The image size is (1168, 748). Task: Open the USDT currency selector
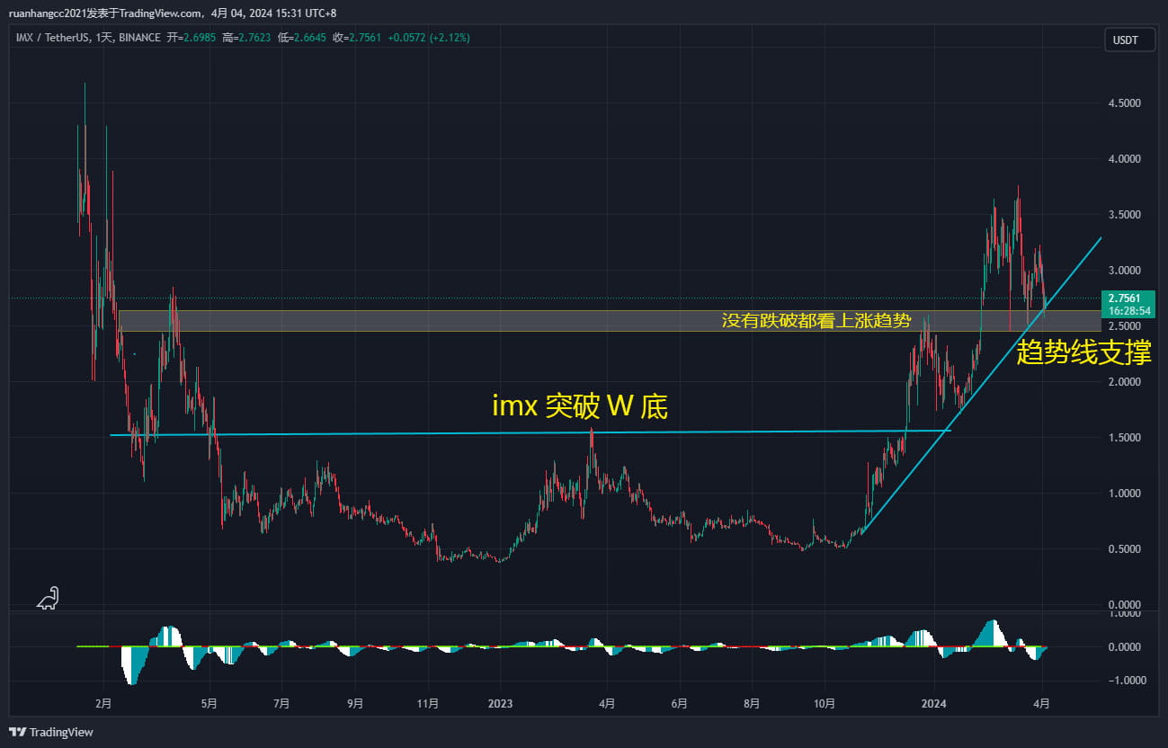[1129, 40]
